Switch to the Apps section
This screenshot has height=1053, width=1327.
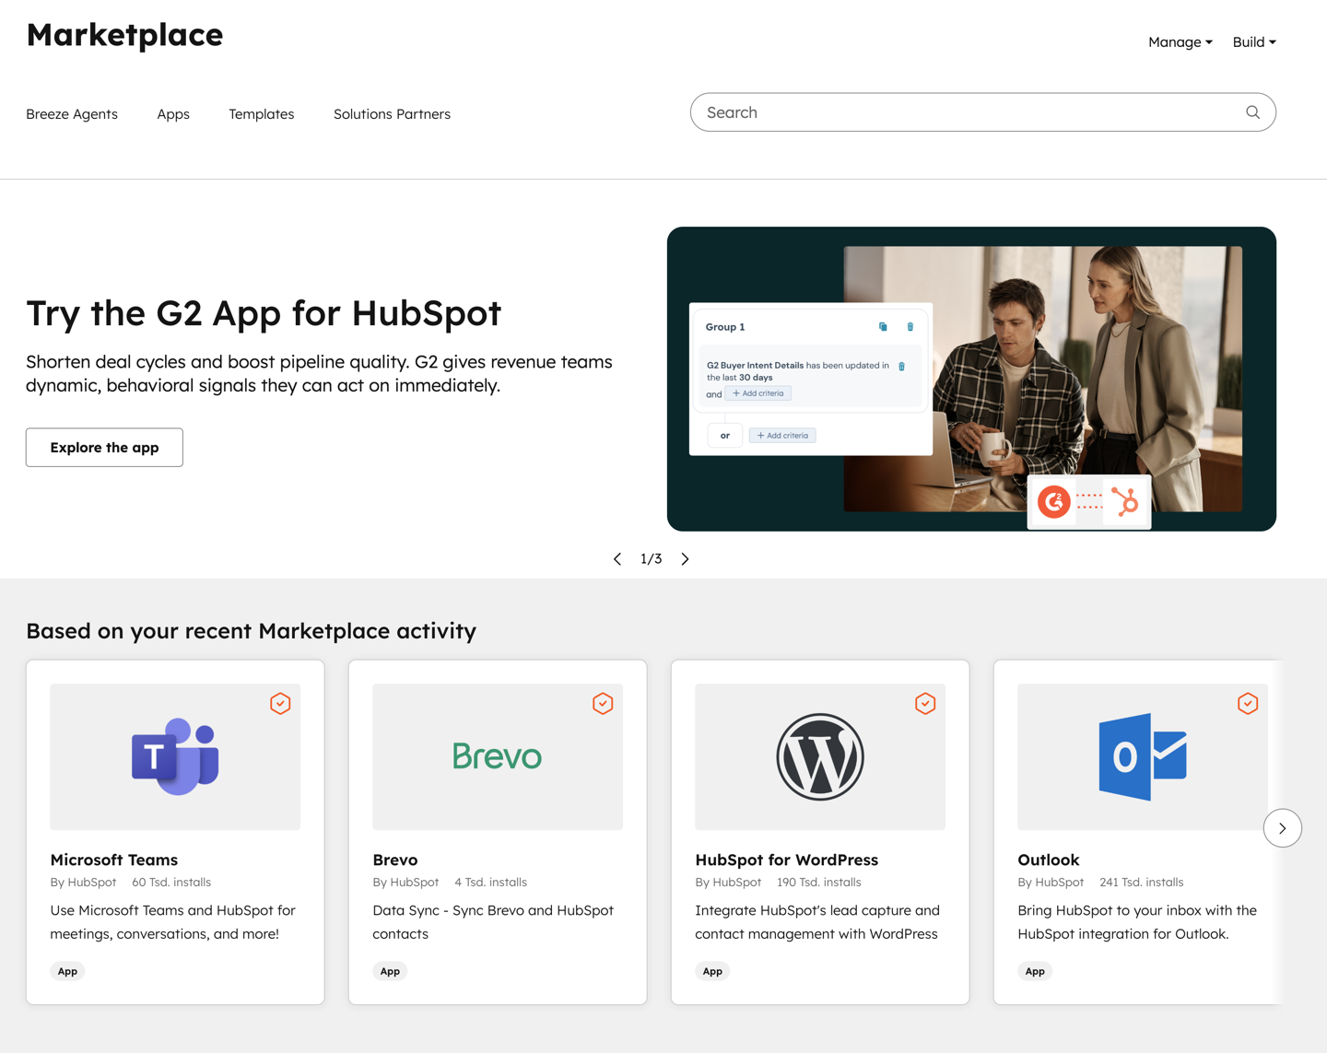point(173,113)
